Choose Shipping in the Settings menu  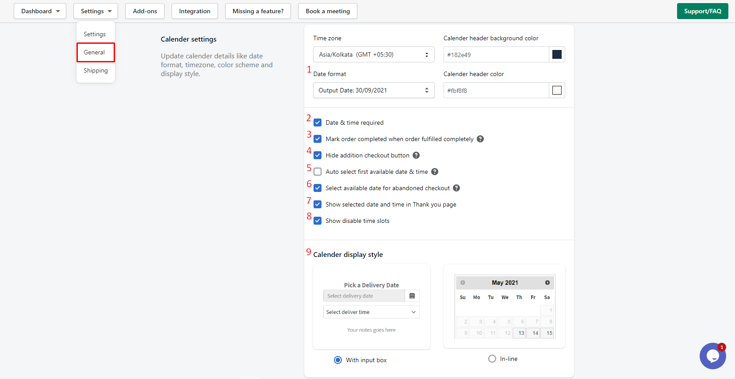(96, 70)
